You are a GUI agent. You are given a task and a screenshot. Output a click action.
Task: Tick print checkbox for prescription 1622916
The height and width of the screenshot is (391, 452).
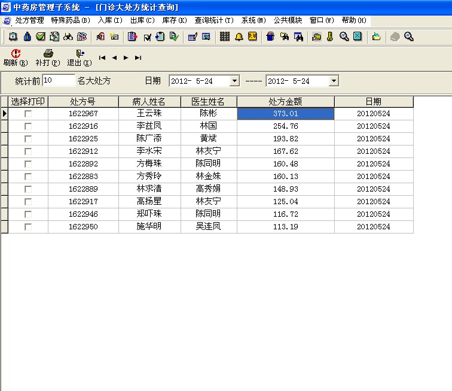coord(28,126)
